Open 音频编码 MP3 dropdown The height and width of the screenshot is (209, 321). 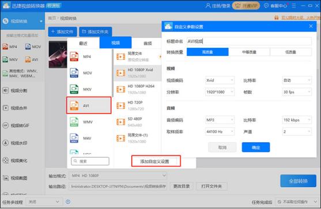pyautogui.click(x=220, y=120)
